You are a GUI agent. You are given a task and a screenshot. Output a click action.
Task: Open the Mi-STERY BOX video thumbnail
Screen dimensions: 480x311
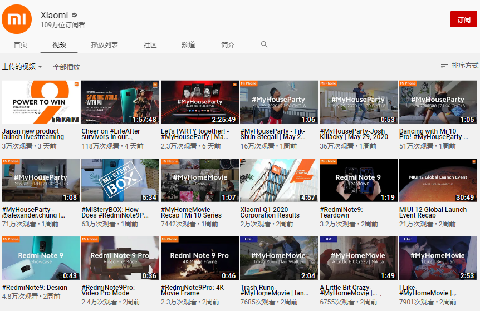tap(120, 180)
